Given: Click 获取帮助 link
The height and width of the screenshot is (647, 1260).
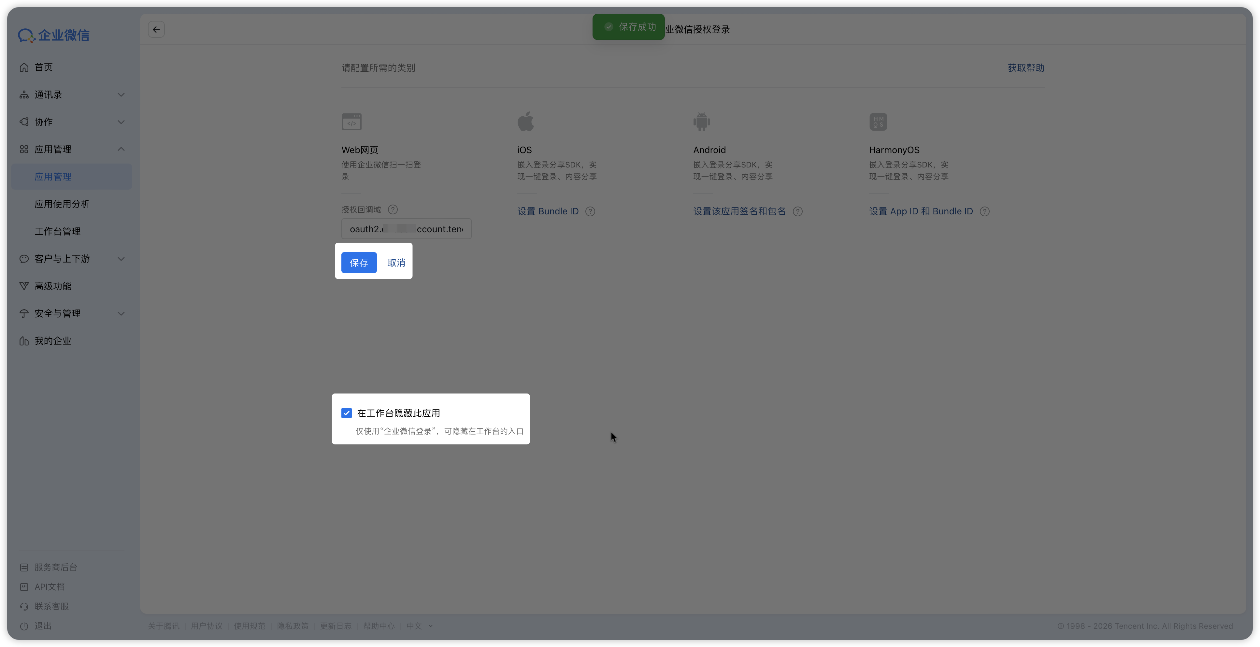Looking at the screenshot, I should tap(1026, 68).
